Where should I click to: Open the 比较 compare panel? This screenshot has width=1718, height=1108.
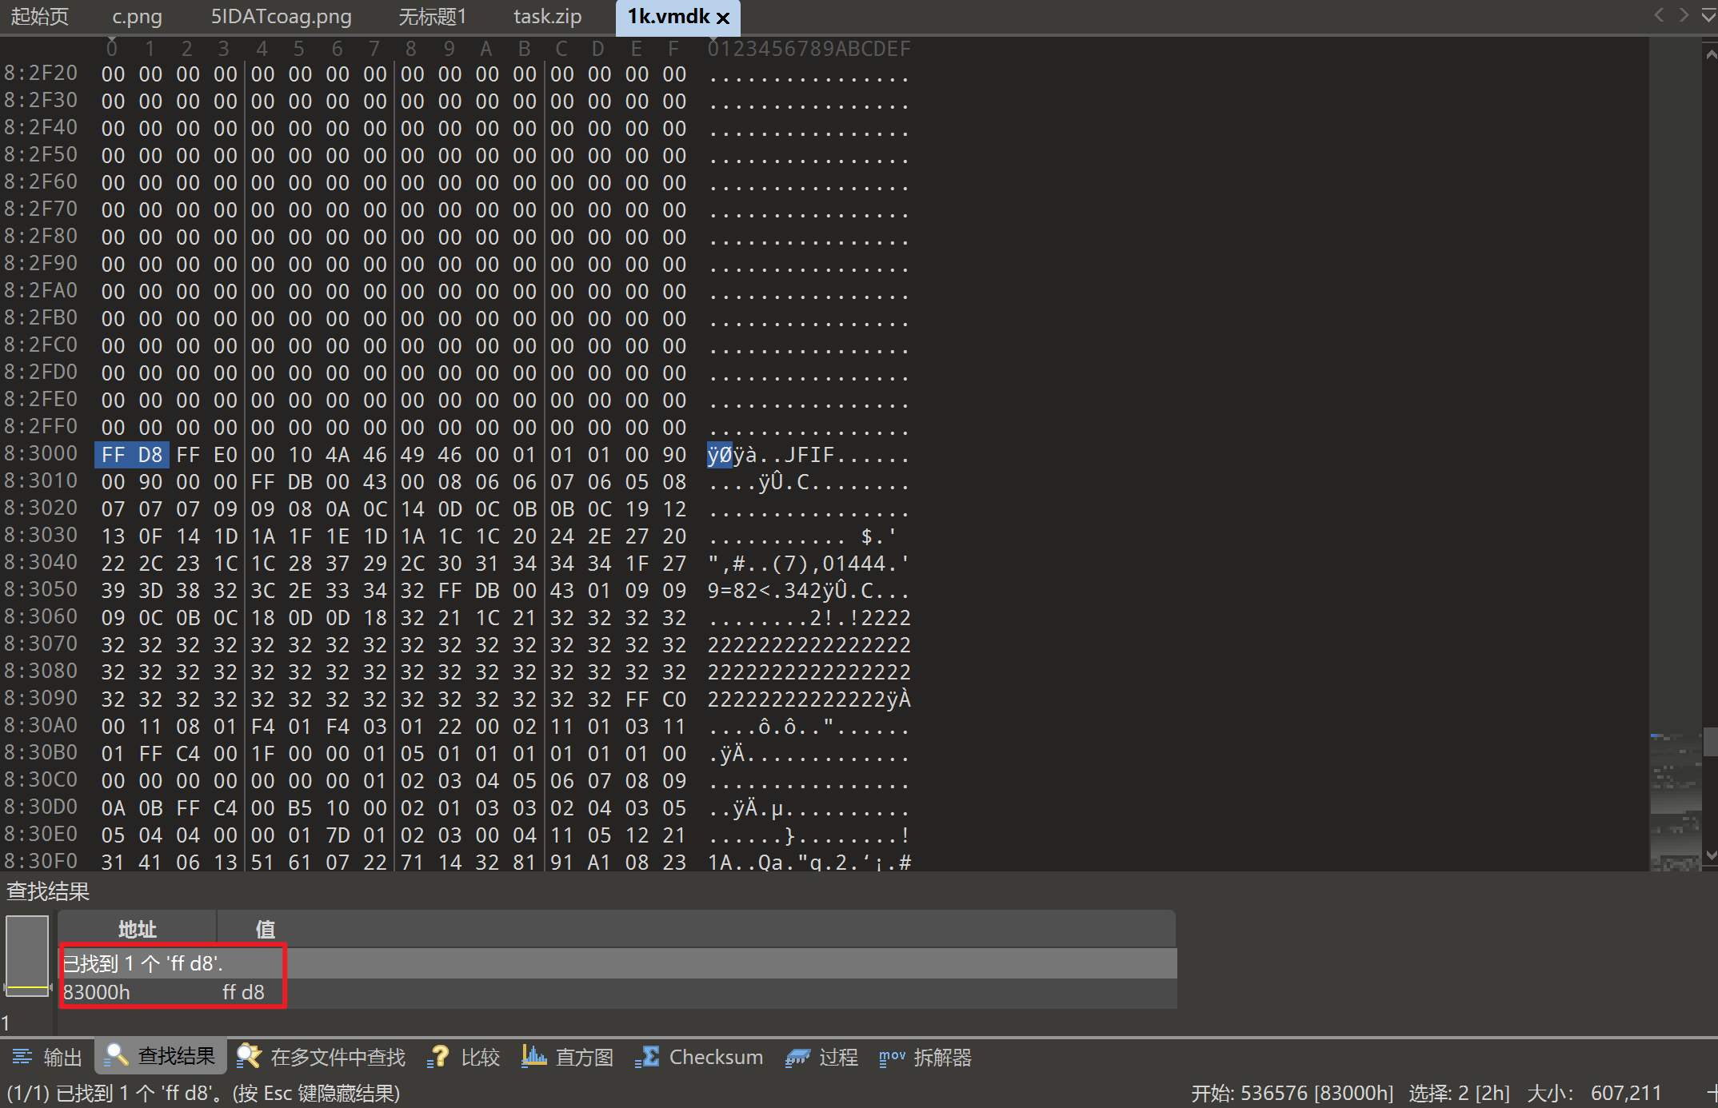pos(464,1057)
